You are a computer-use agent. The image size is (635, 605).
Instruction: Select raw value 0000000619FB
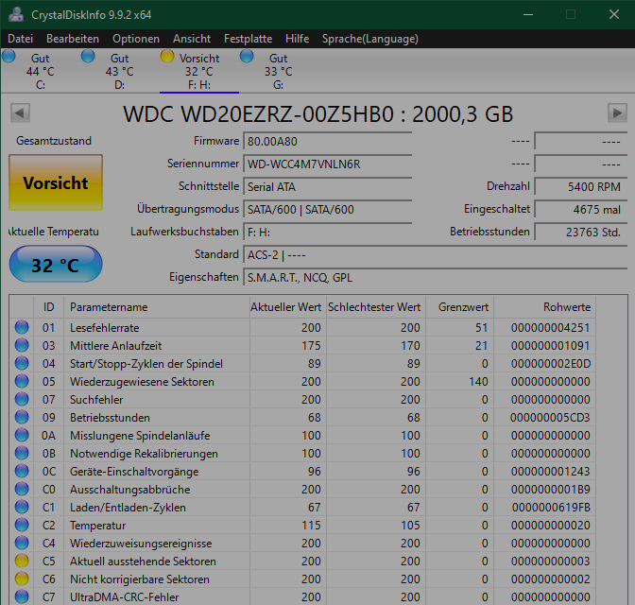pyautogui.click(x=551, y=508)
